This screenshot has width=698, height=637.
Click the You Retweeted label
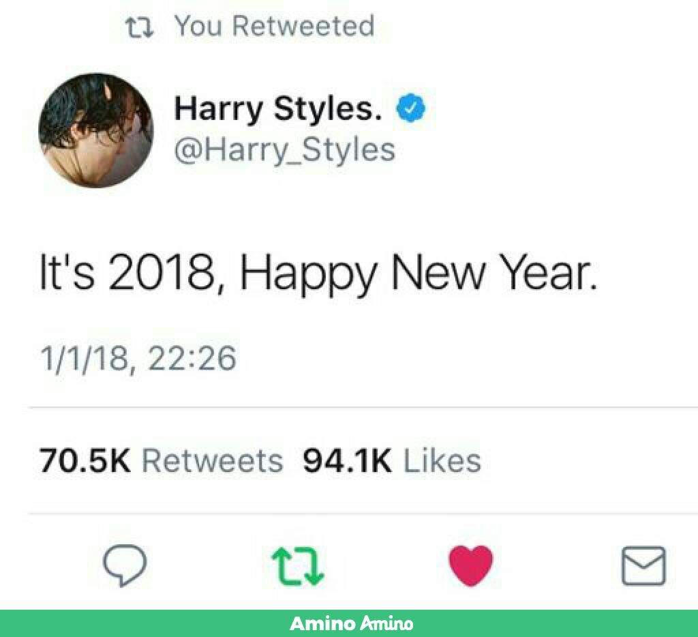(x=275, y=26)
